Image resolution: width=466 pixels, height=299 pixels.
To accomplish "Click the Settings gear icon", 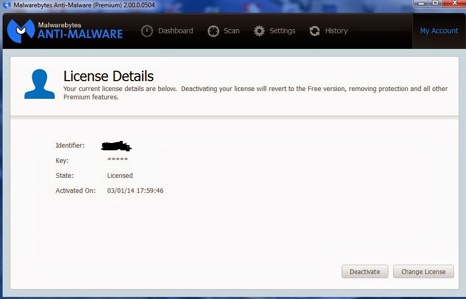I will point(259,31).
